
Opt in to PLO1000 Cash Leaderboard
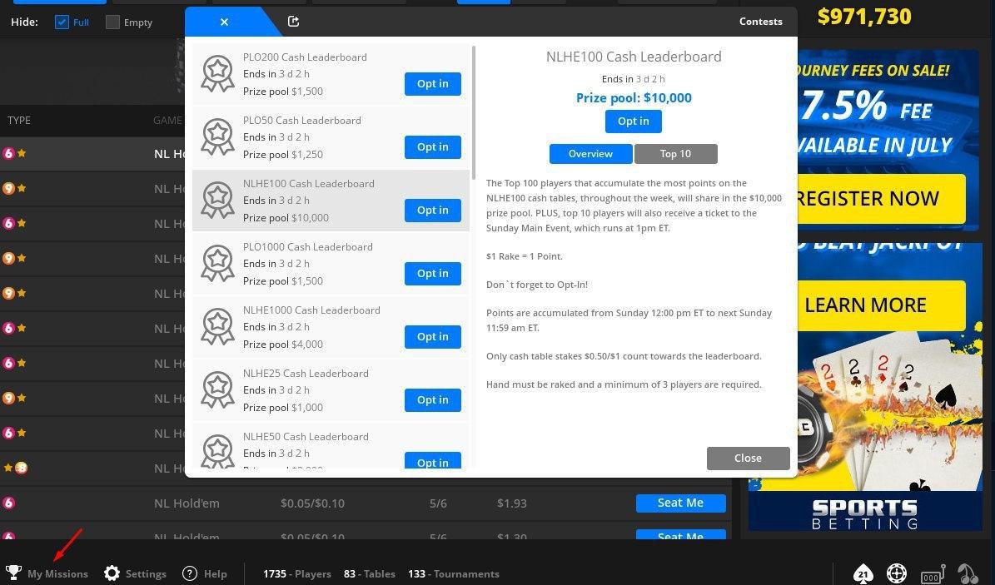point(433,274)
